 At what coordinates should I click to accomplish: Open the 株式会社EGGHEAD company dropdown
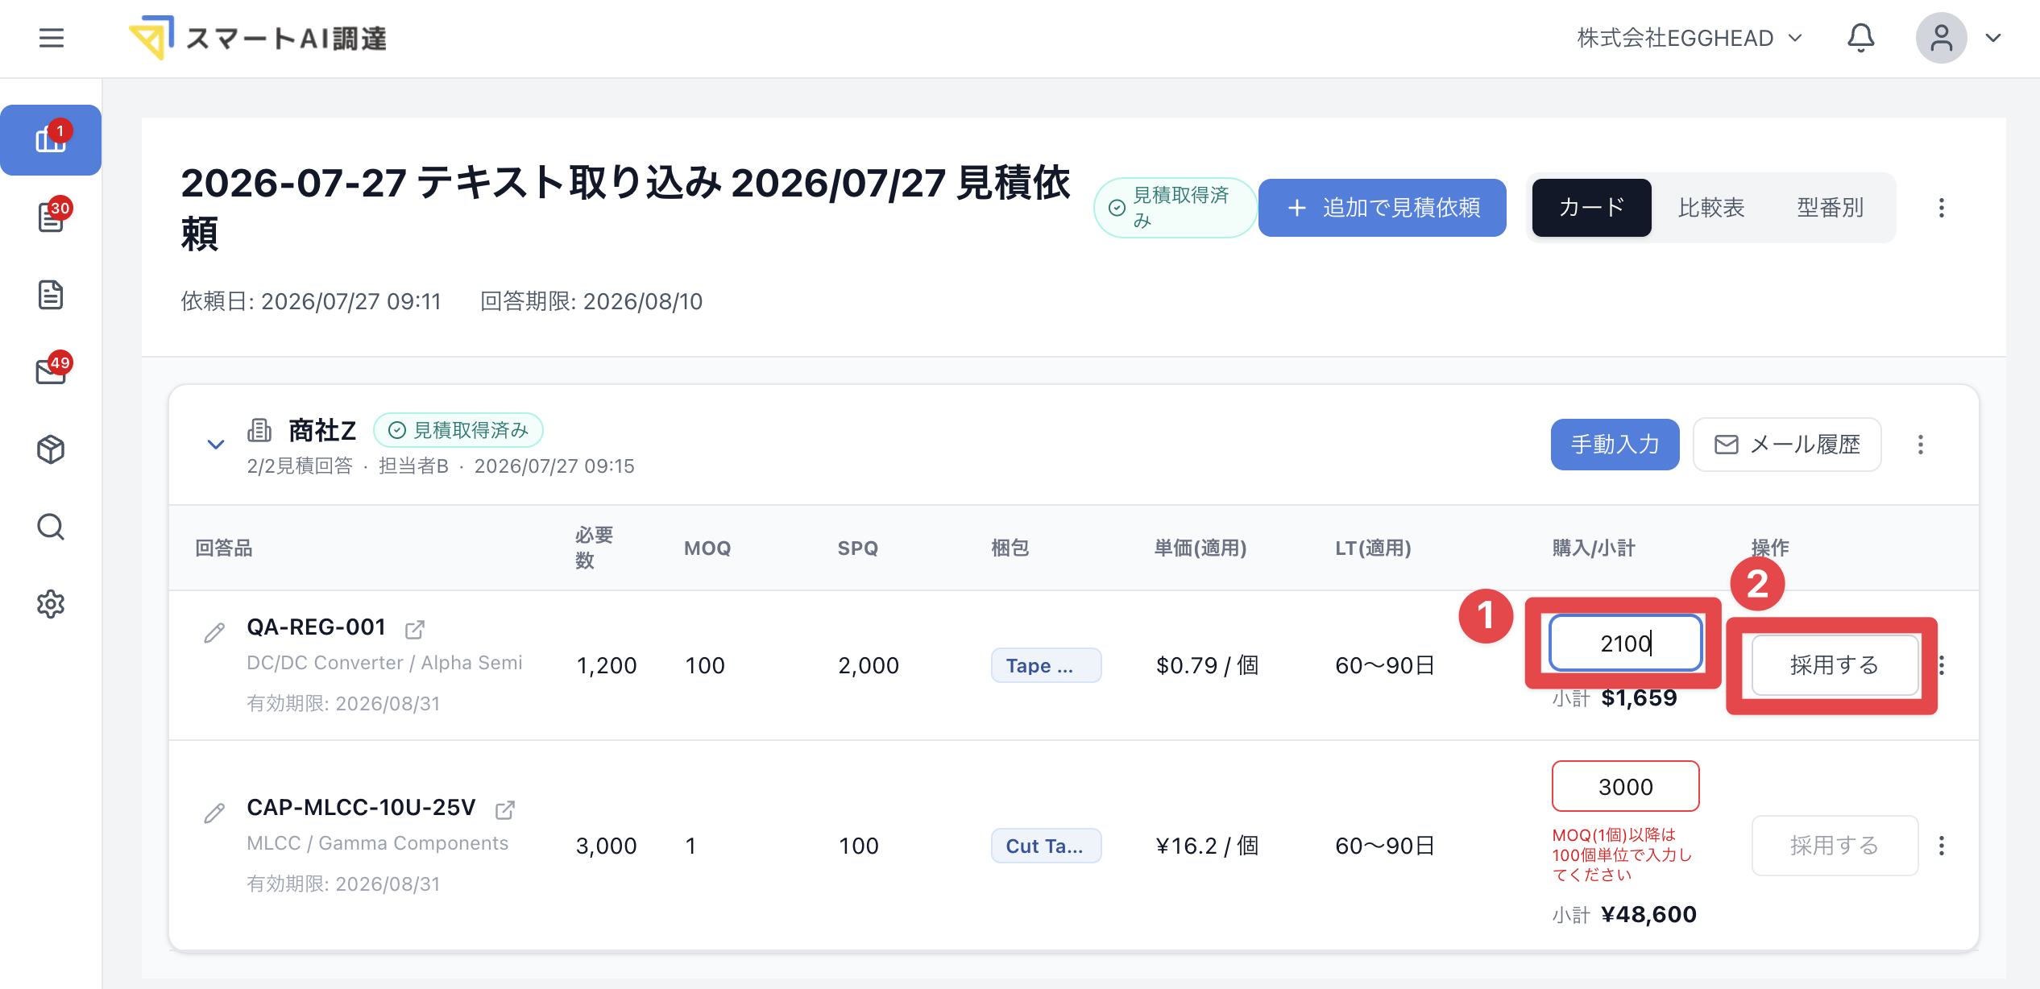pos(1689,38)
